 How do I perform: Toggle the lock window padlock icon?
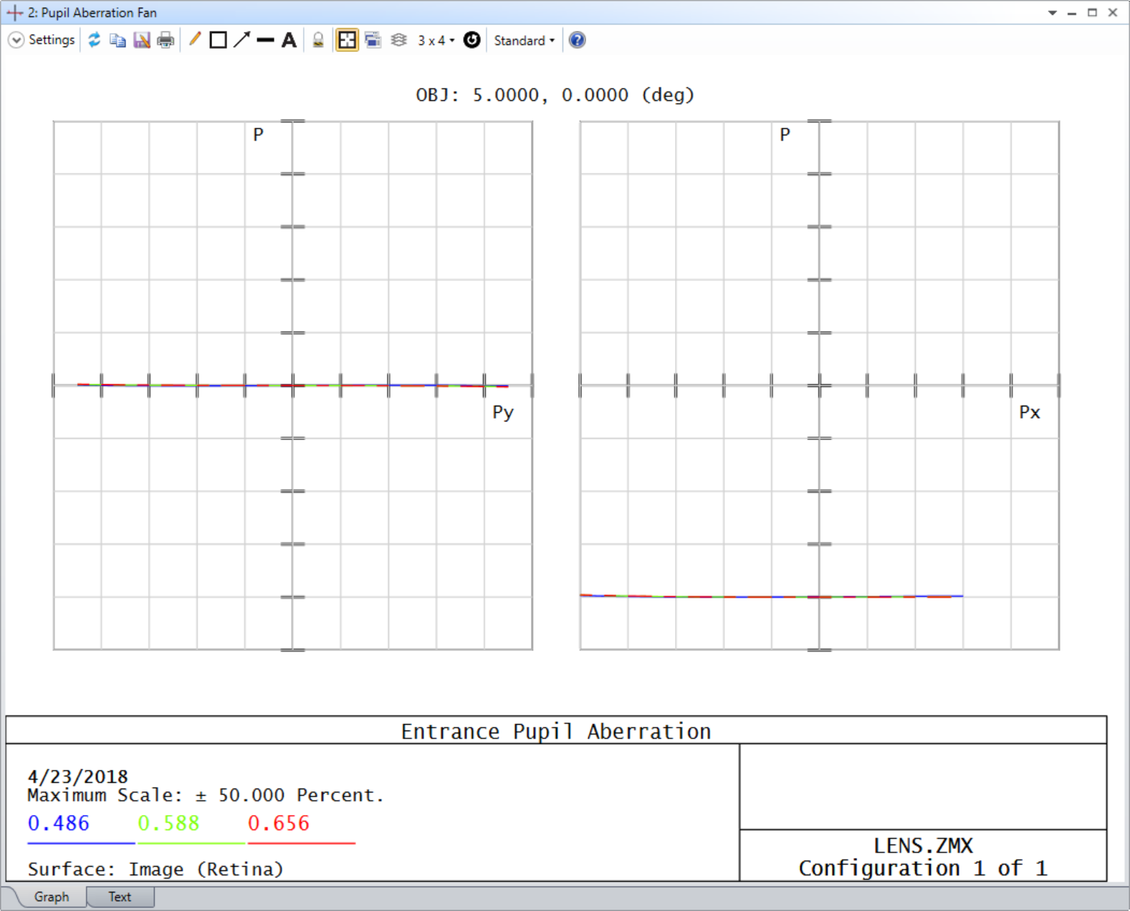(x=318, y=40)
